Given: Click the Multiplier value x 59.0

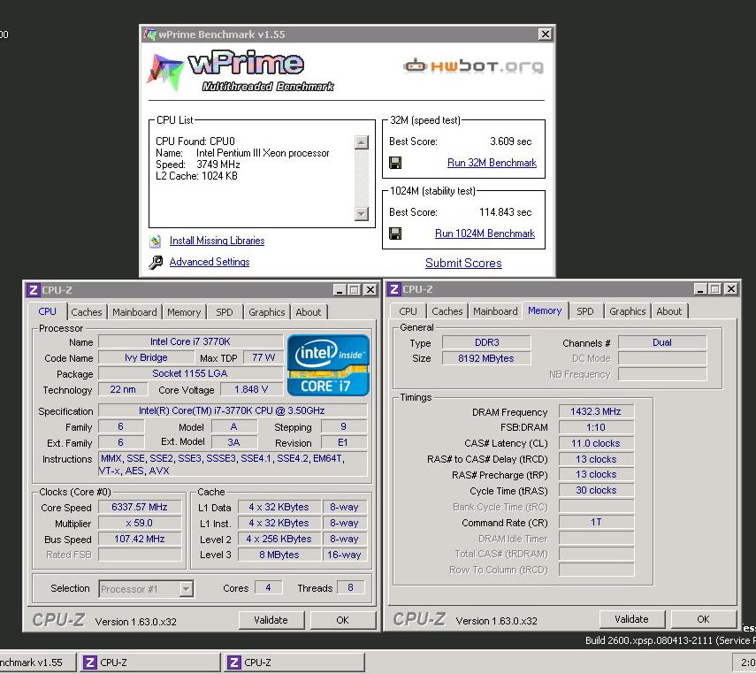Looking at the screenshot, I should 140,524.
